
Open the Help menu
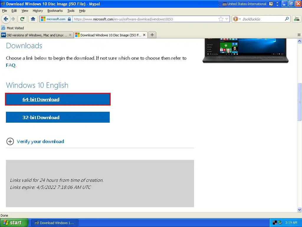tap(82, 11)
